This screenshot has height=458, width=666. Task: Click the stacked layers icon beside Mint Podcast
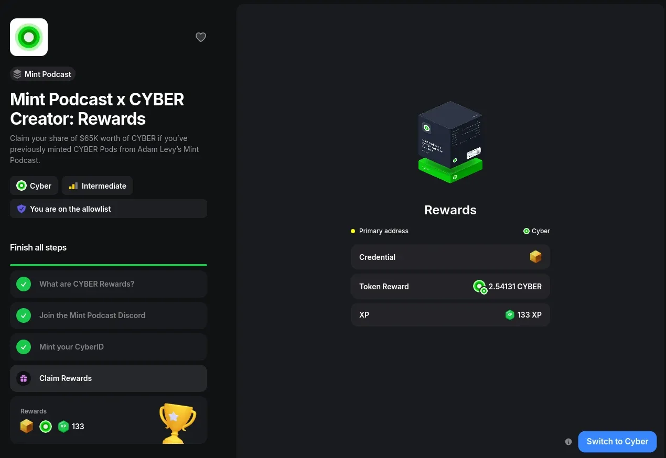[x=17, y=74]
